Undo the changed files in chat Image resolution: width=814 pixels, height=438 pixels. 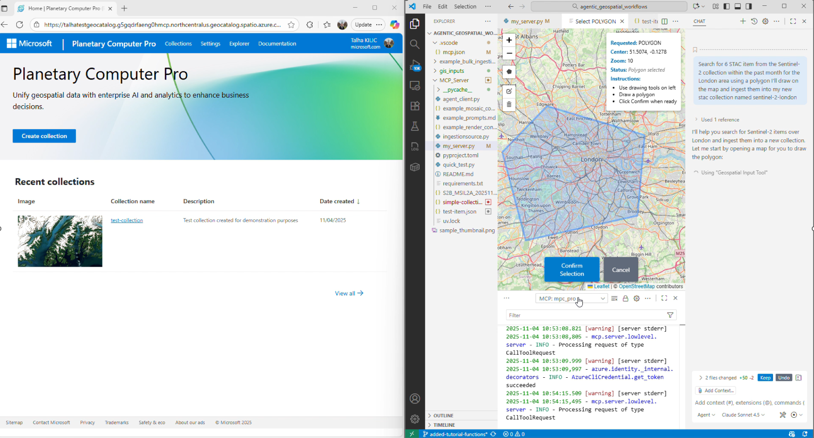click(784, 378)
